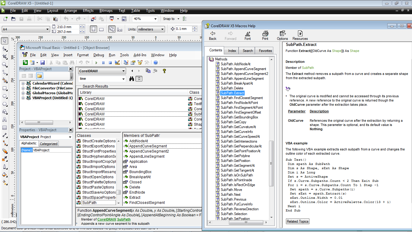Select the Table tool in toolbox
The width and height of the screenshot is (412, 232).
(5, 128)
